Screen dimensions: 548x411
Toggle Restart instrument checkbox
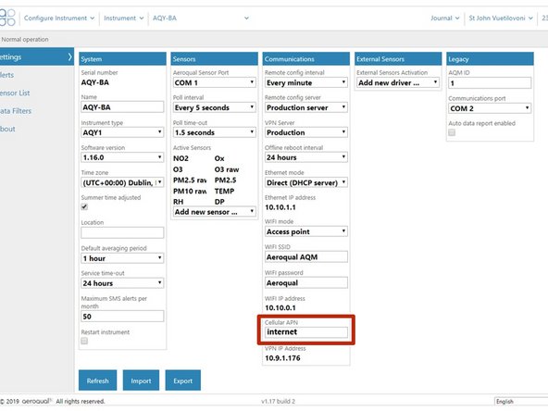tap(84, 341)
